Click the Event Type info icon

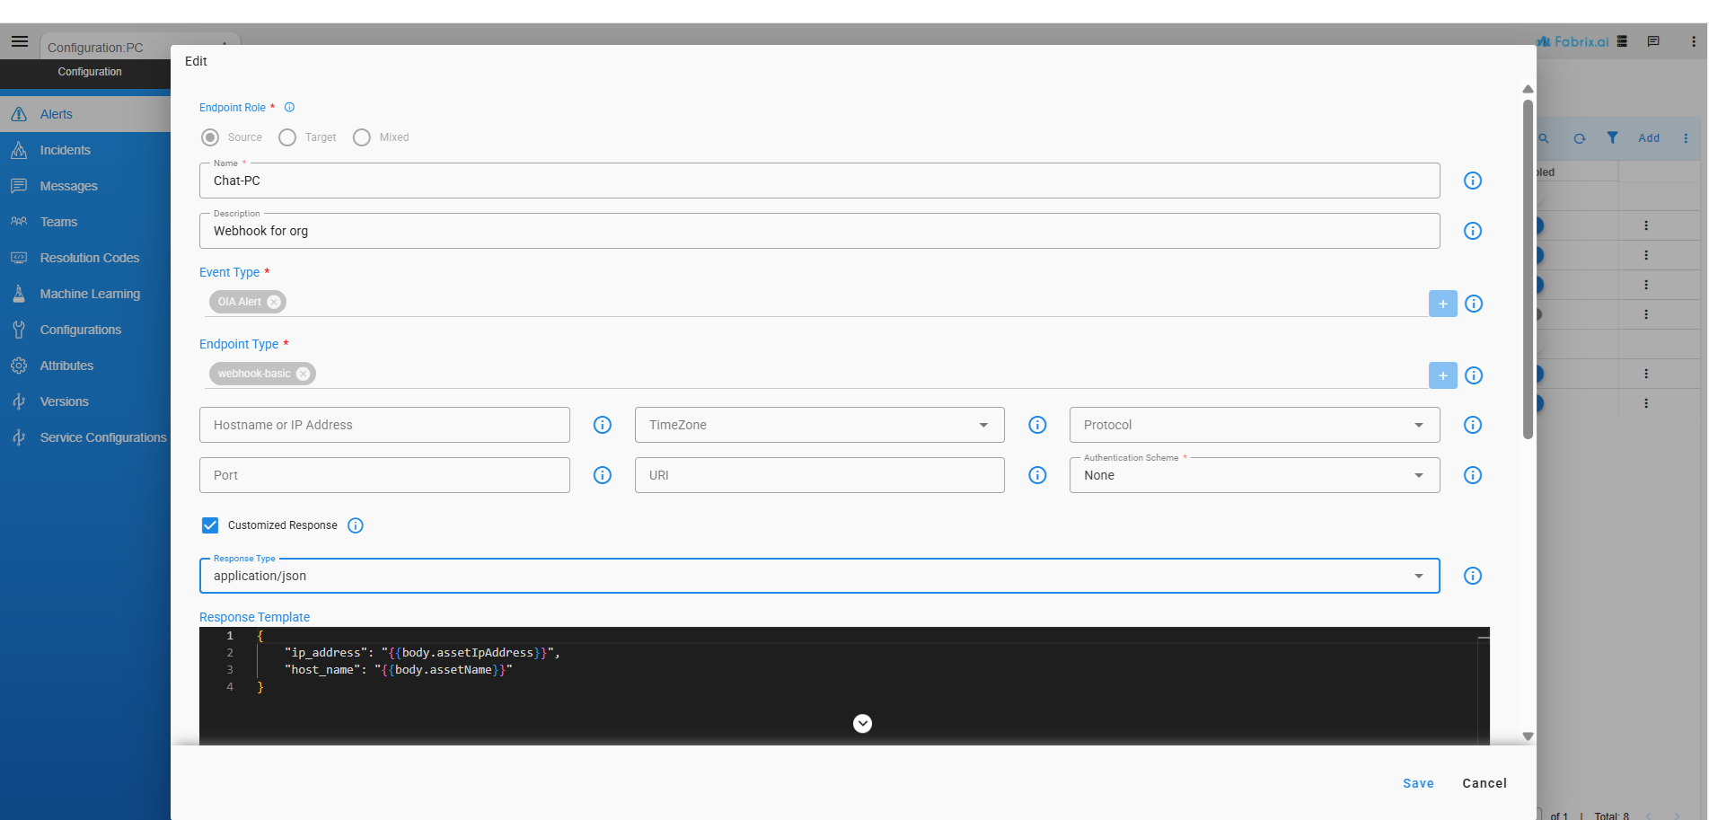coord(1474,304)
